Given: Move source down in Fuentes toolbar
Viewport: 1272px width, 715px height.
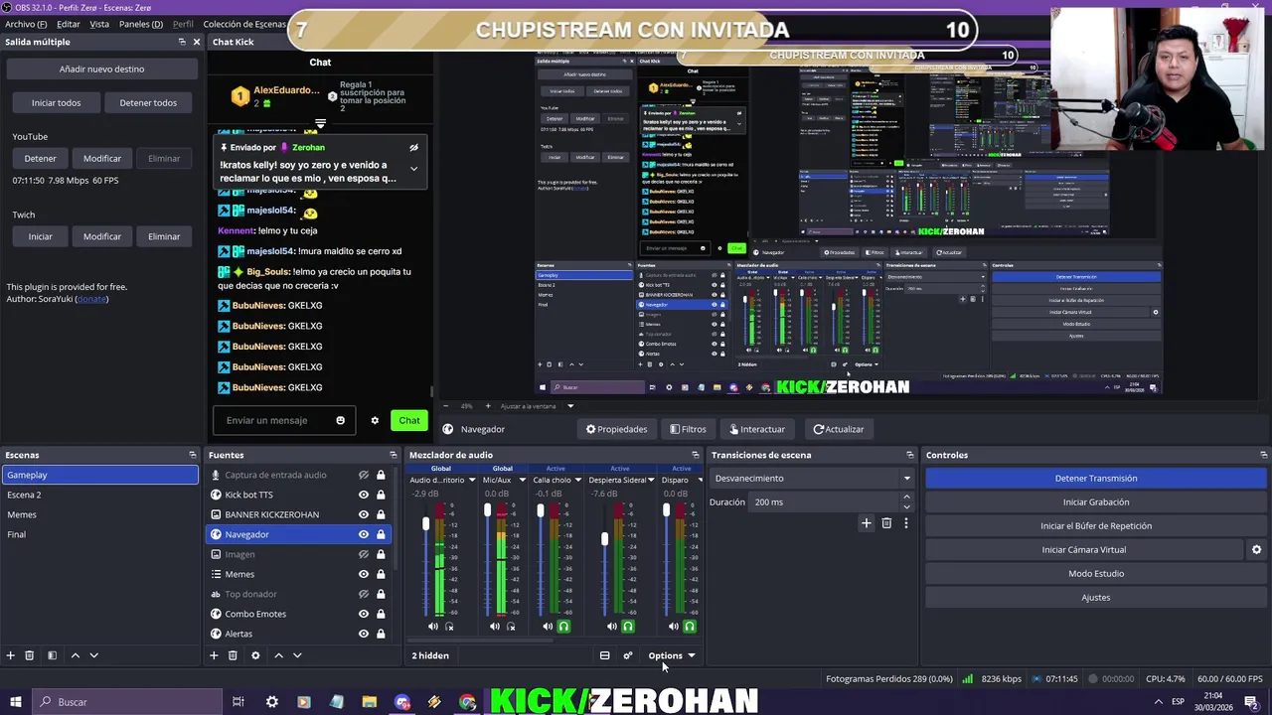Looking at the screenshot, I should (297, 655).
